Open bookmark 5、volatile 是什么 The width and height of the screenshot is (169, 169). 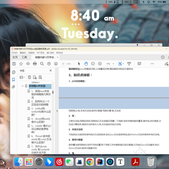pos(41,129)
